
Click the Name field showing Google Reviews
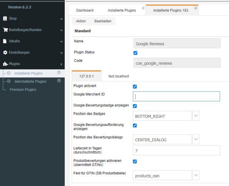click(177, 43)
